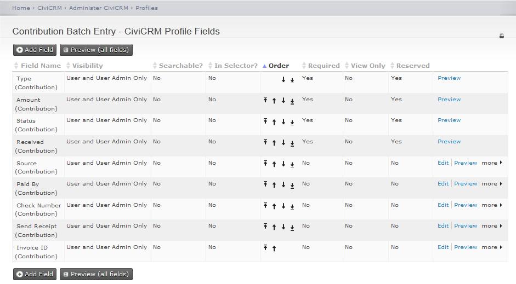
Task: Move Invoice ID field up one position
Action: click(274, 248)
